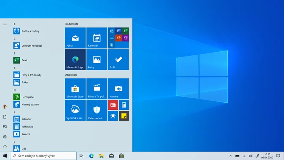Viewport: 284px width, 160px height.
Task: Click Excel icon in Office folder tile
Action: pos(125,31)
